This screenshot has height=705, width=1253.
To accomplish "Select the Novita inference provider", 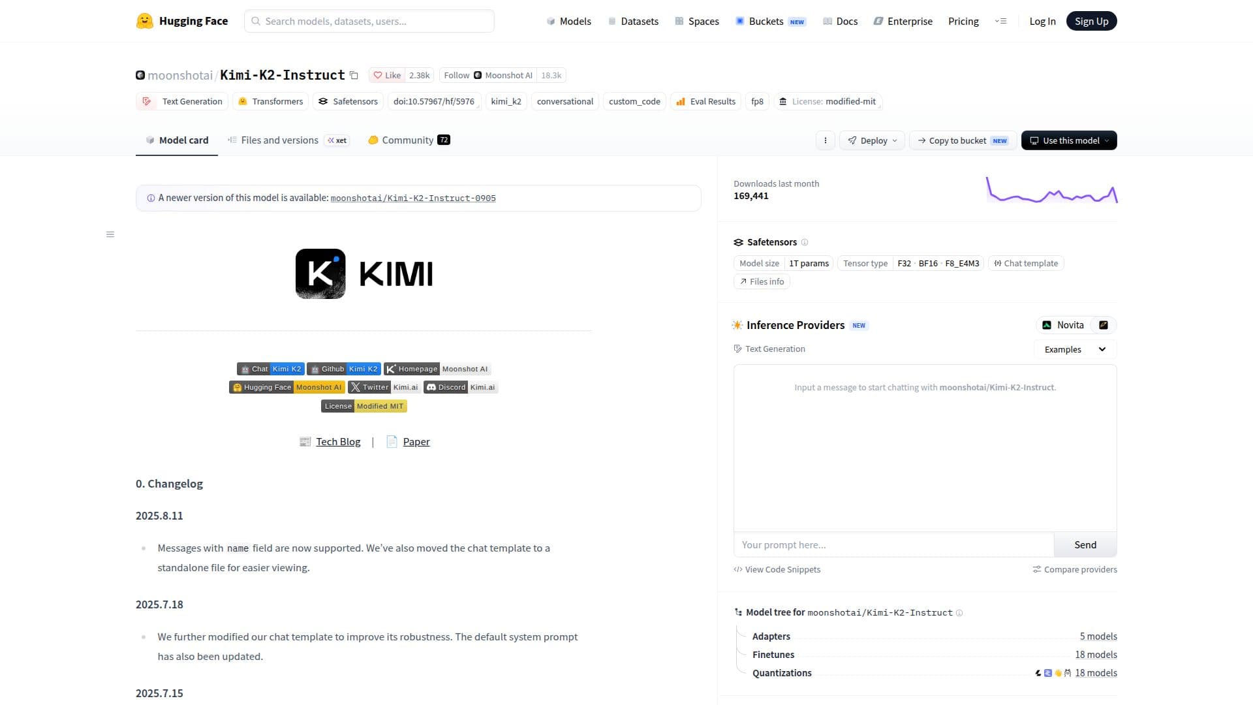I will click(1063, 325).
